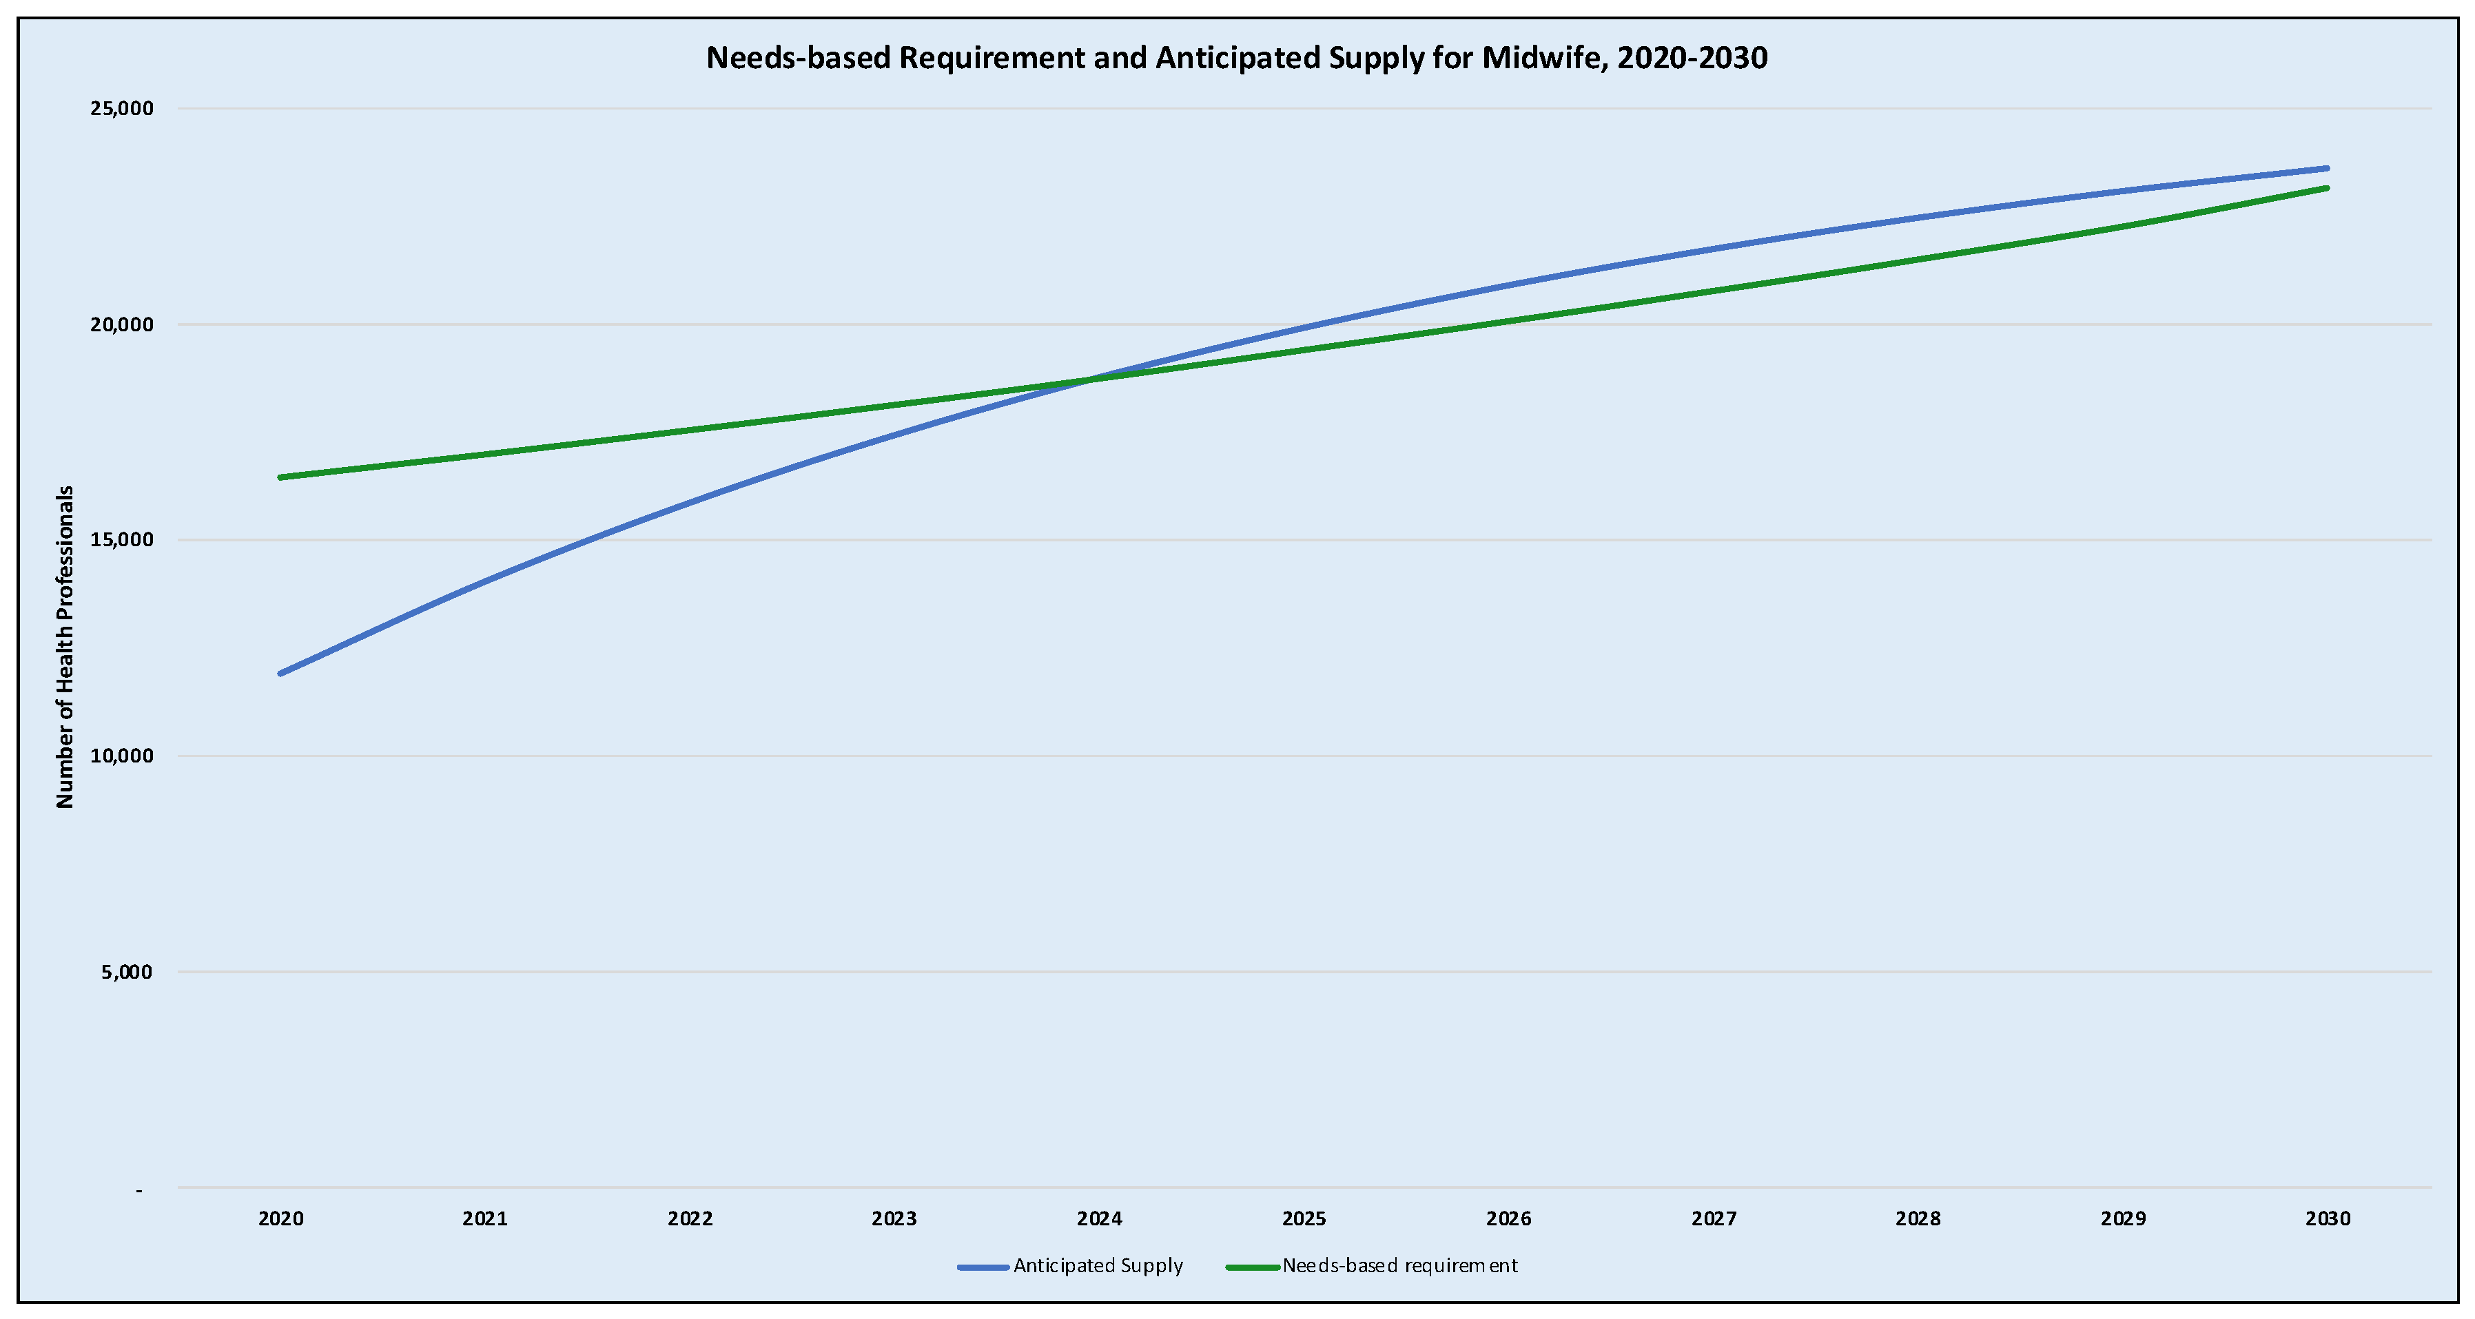Viewport: 2475px width, 1319px height.
Task: Click blue supply line end at 2030
Action: 2326,168
